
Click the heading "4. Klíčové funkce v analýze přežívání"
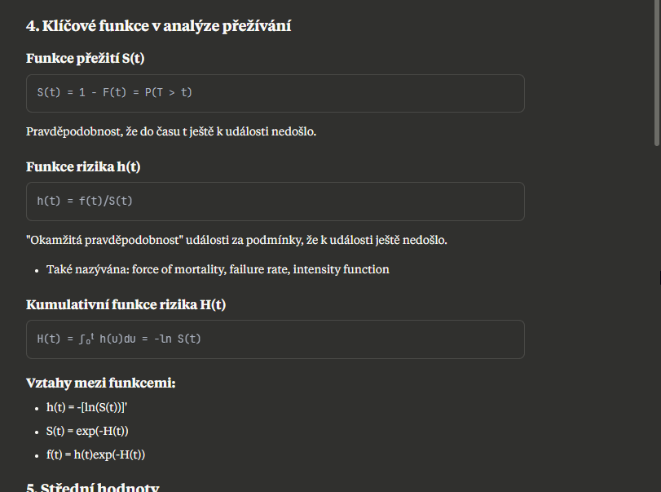coord(158,26)
